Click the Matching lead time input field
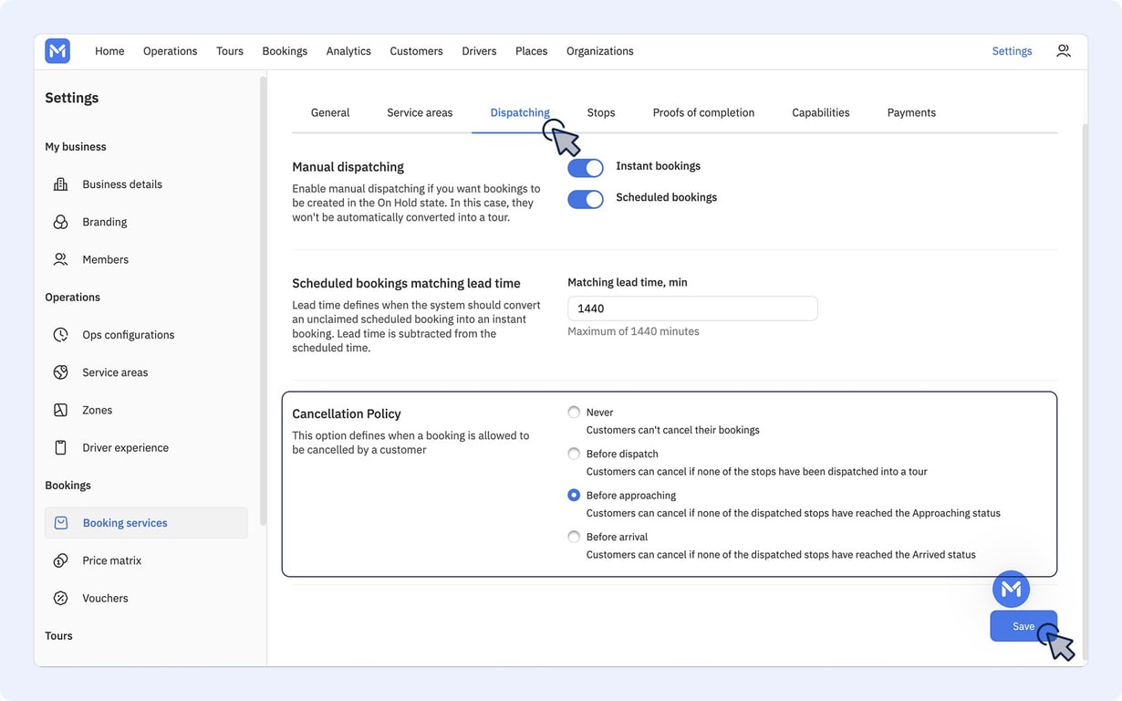This screenshot has width=1122, height=701. 692,309
